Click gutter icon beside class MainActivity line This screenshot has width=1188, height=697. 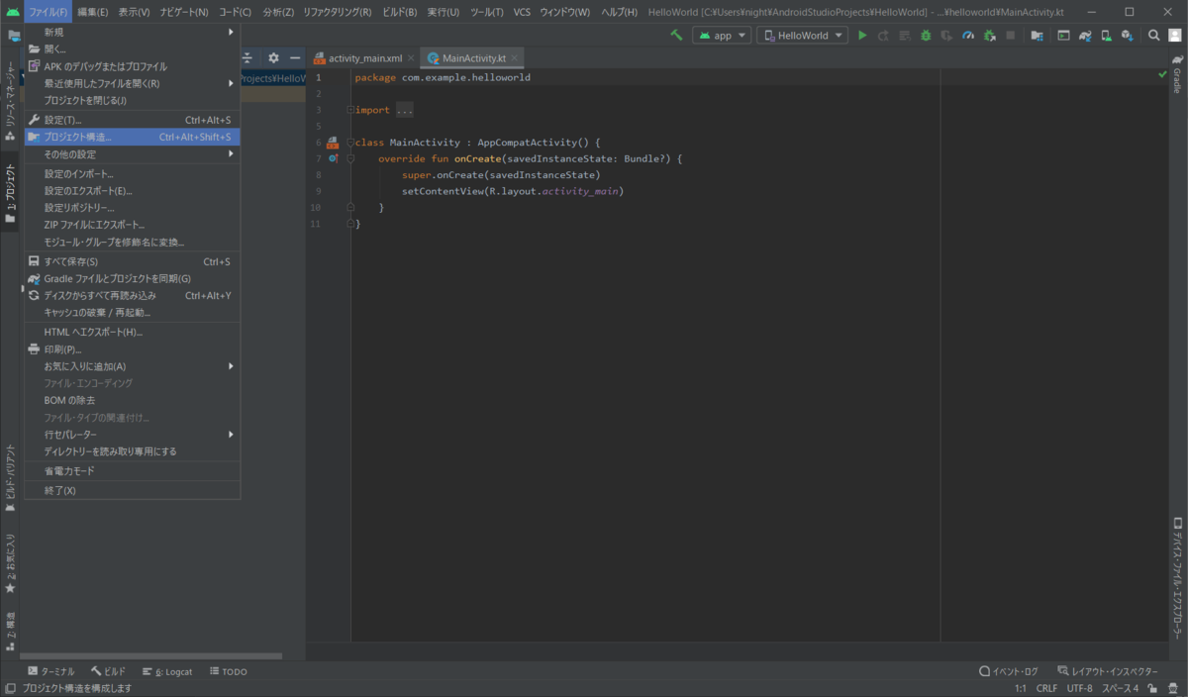click(x=333, y=143)
